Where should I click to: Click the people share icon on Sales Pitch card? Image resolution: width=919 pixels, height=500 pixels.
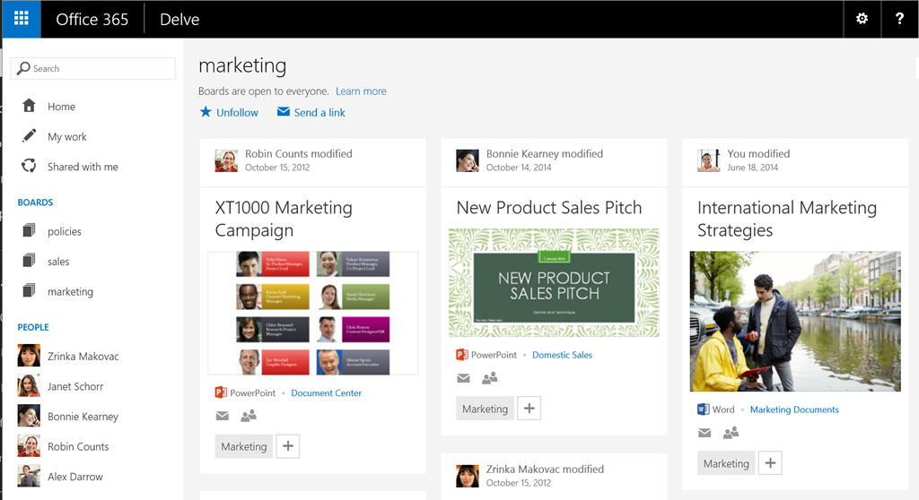(489, 377)
